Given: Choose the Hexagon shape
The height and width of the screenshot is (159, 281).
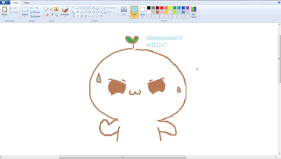Looking at the screenshot, I should point(86,12).
